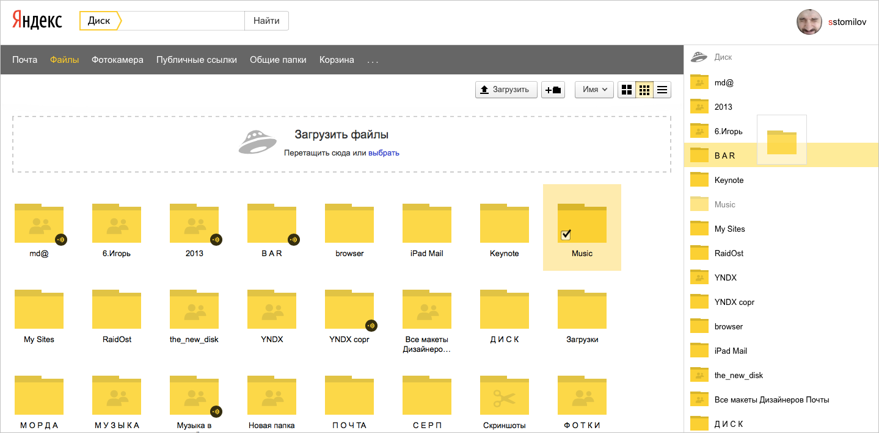Open the My Sites folder in grid
This screenshot has width=879, height=433.
pyautogui.click(x=39, y=310)
